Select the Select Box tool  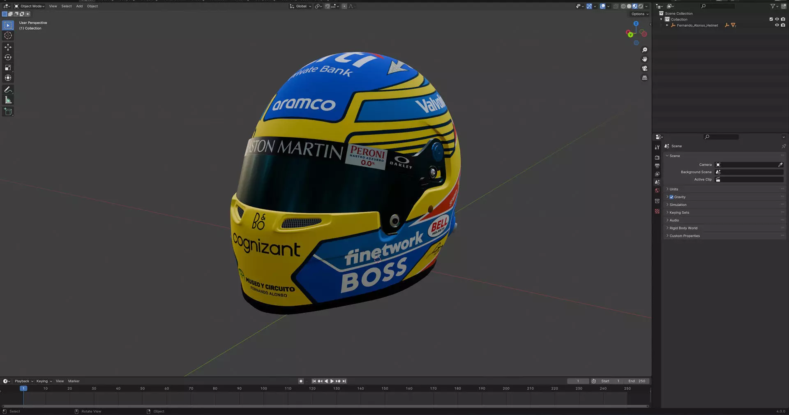(x=8, y=25)
